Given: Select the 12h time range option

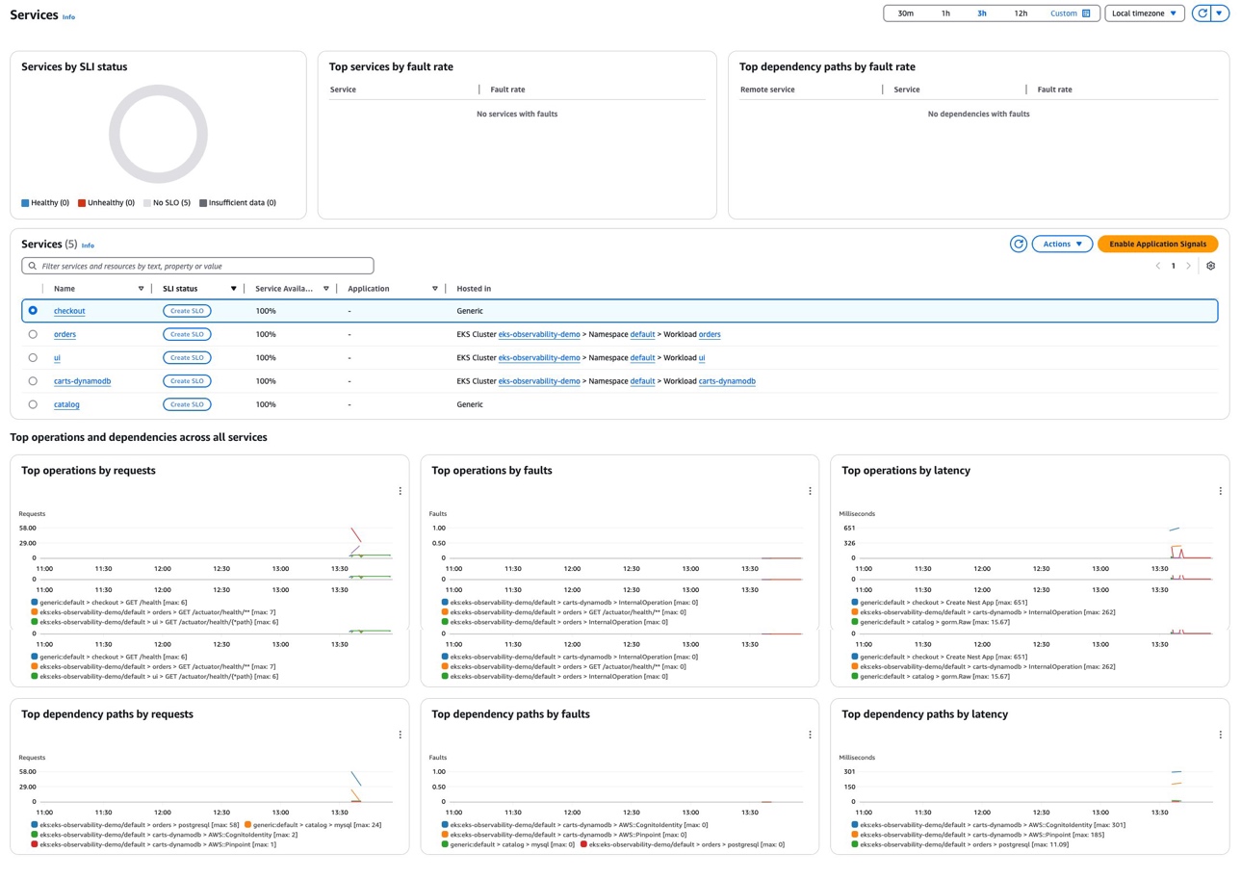Looking at the screenshot, I should coord(1020,13).
